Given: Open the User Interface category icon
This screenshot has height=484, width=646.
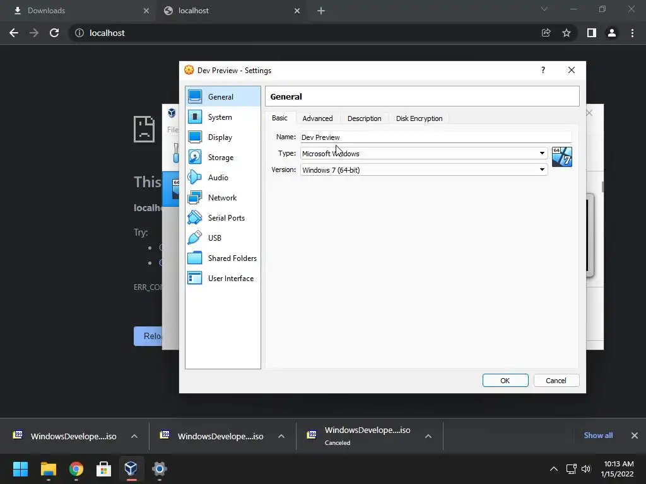Looking at the screenshot, I should [x=195, y=278].
